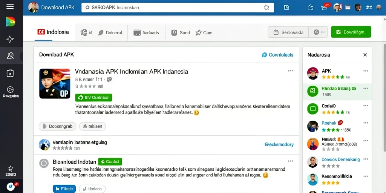The image size is (386, 193).
Task: Click the Download APK header title in top bar
Action: coord(58,8)
